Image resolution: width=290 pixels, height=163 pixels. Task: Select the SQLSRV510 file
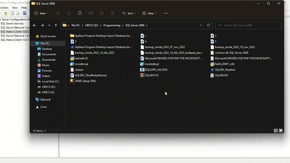[150, 76]
